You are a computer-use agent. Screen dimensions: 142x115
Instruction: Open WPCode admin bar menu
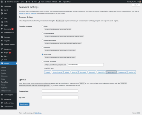[x=55, y=2]
